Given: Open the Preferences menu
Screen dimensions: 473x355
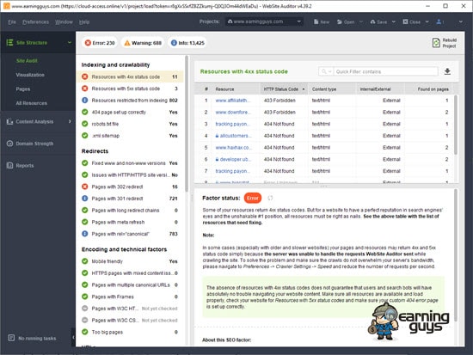Looking at the screenshot, I should click(35, 22).
